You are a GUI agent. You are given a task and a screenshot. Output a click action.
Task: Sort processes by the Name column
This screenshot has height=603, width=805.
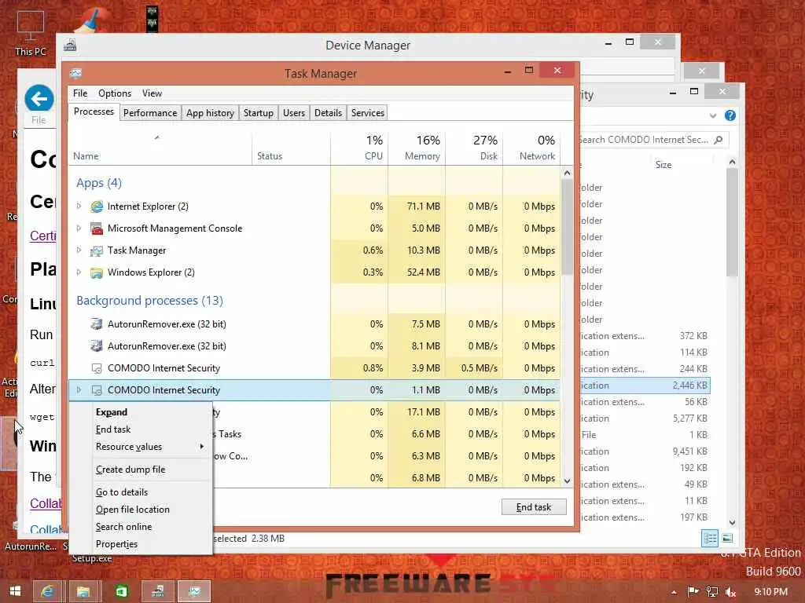point(160,149)
